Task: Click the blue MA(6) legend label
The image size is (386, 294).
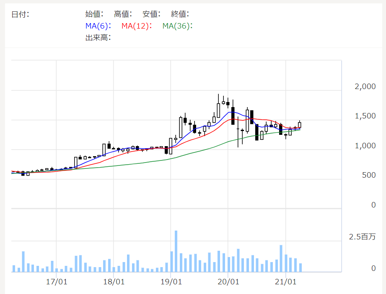Action: 98,26
